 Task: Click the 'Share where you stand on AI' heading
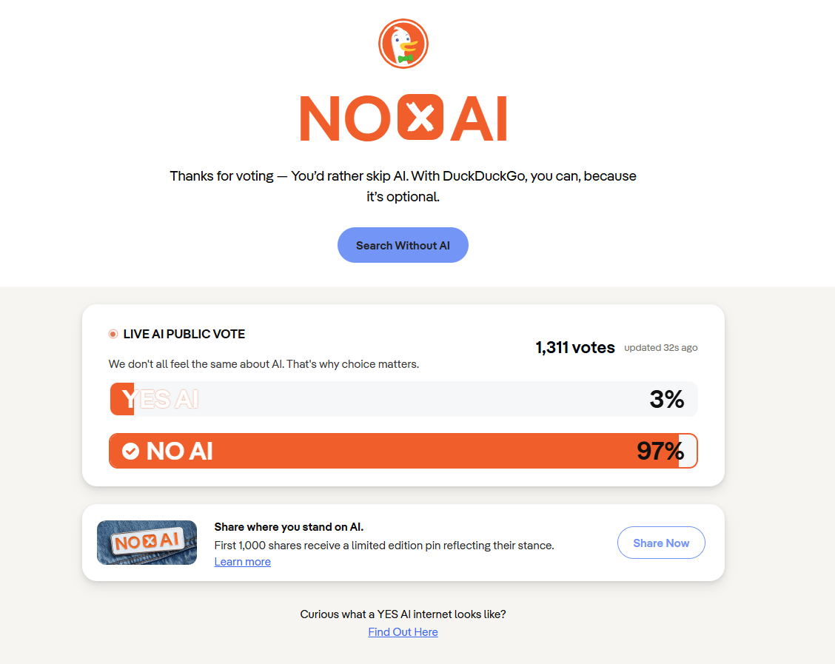click(x=289, y=527)
